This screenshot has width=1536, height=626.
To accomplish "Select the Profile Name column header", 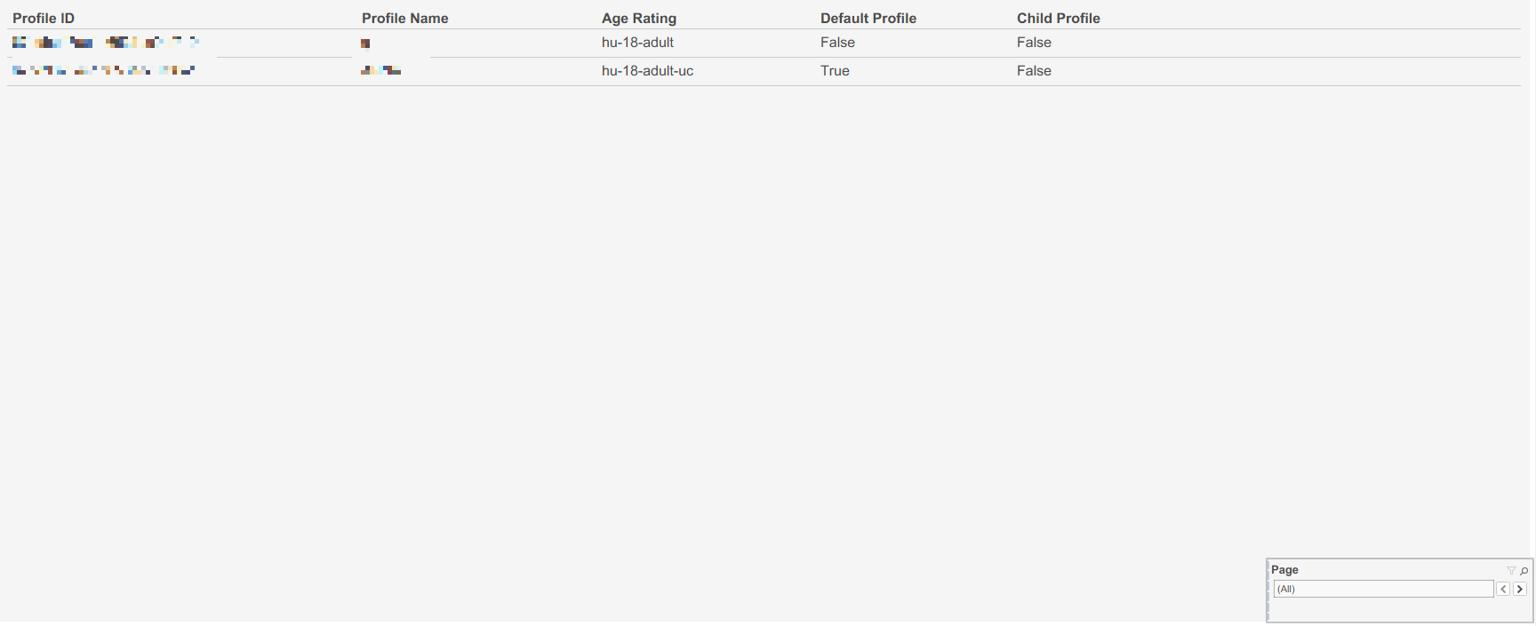I will coord(404,18).
